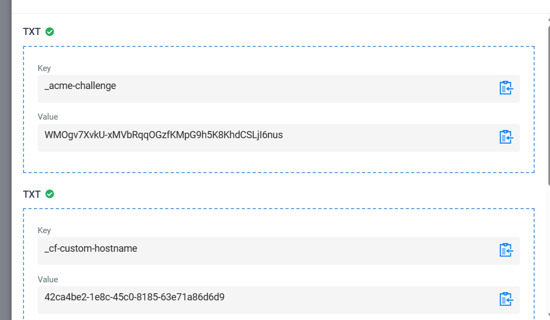Image resolution: width=550 pixels, height=320 pixels.
Task: Copy the _cf-custom-hostname key to clipboard
Action: click(x=506, y=250)
